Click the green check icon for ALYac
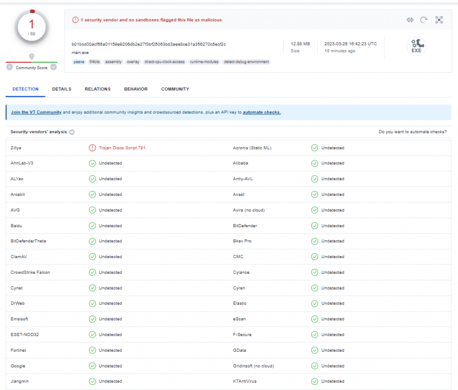Image resolution: width=458 pixels, height=390 pixels. coord(92,179)
